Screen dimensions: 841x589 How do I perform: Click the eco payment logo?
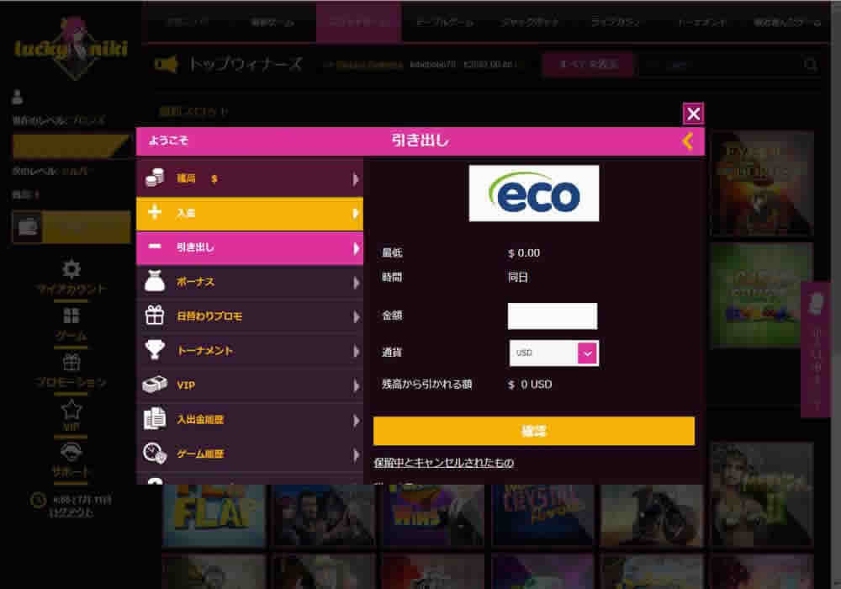click(x=534, y=194)
